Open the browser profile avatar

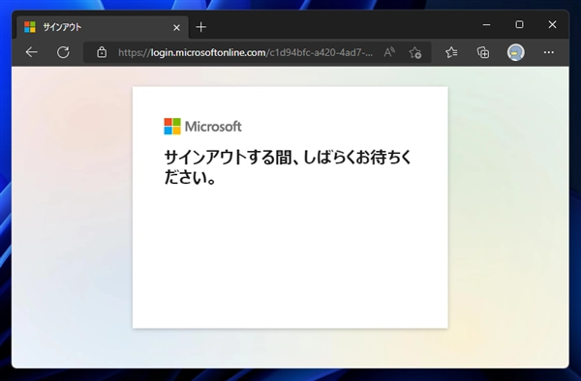pyautogui.click(x=515, y=52)
